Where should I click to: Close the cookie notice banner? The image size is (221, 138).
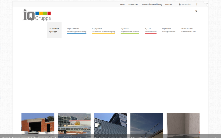click(x=216, y=137)
